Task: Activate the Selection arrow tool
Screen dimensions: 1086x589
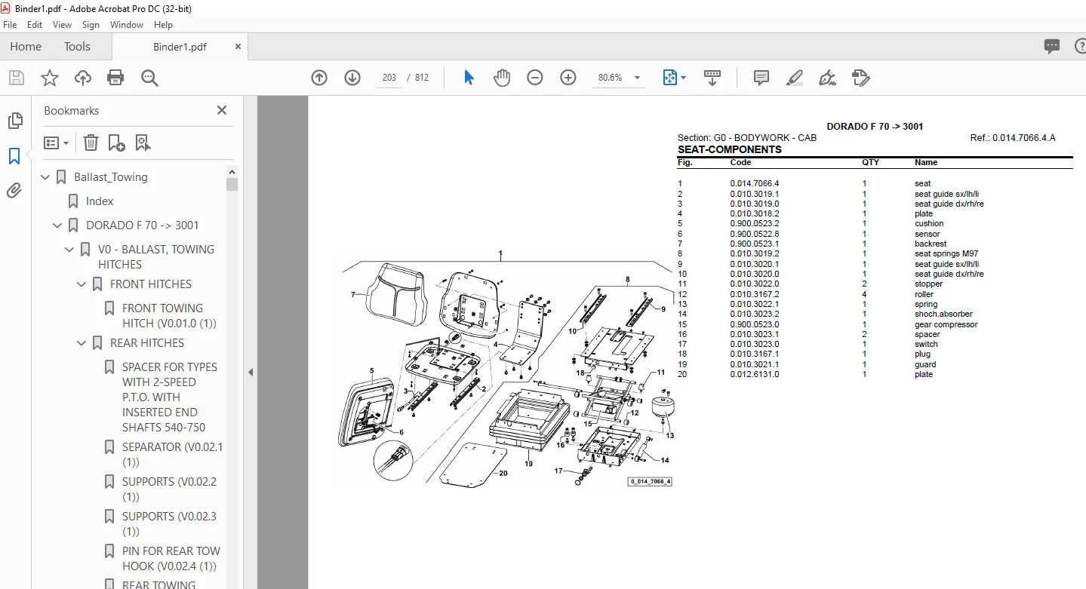Action: (469, 78)
